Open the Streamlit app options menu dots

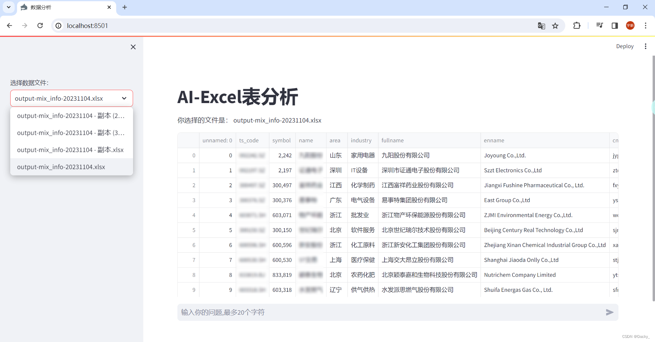pos(646,46)
